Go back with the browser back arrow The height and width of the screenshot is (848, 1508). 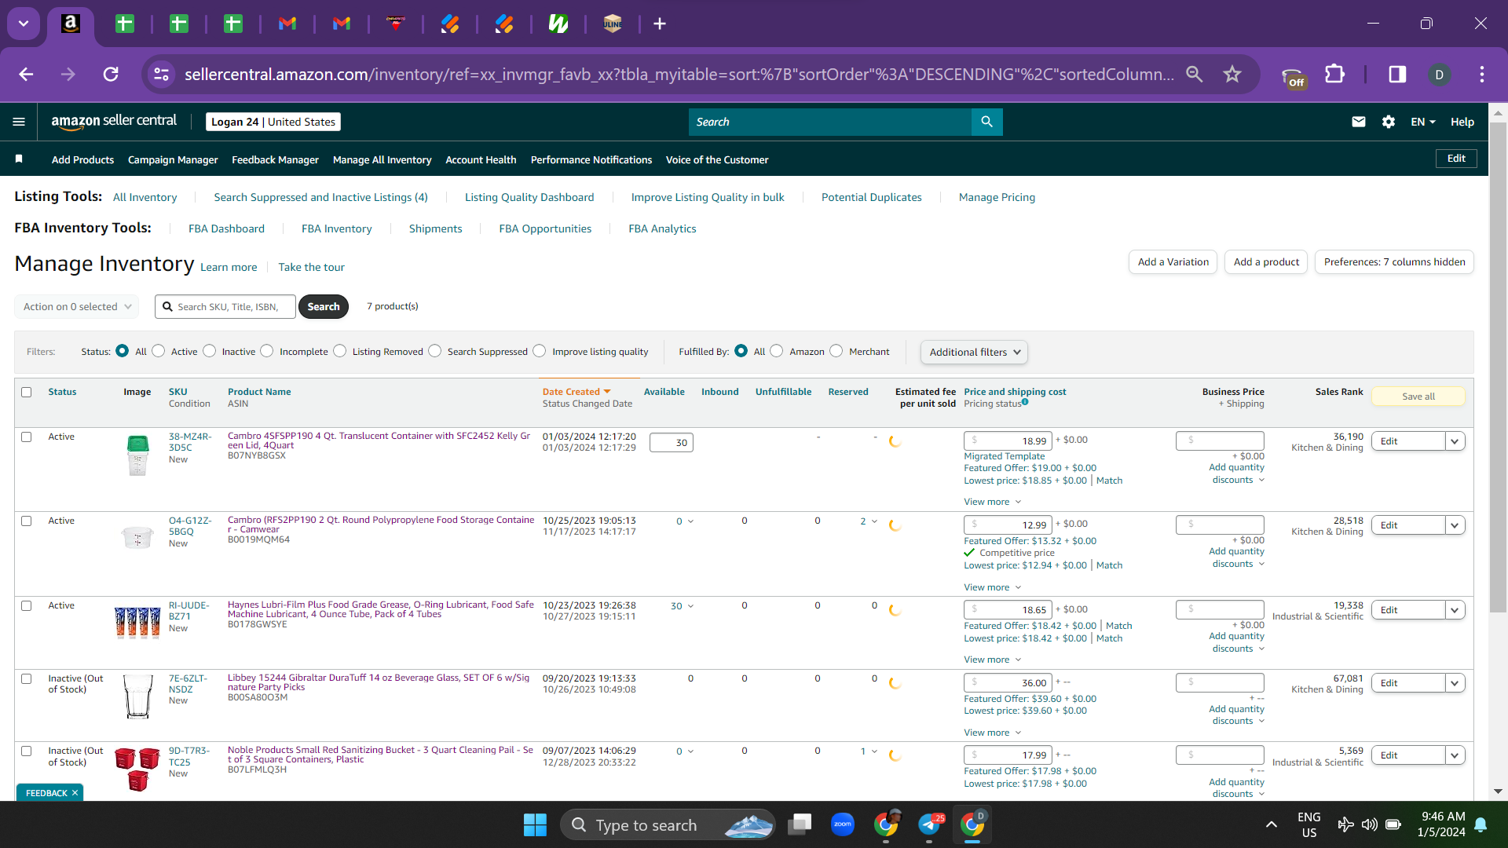click(x=26, y=74)
